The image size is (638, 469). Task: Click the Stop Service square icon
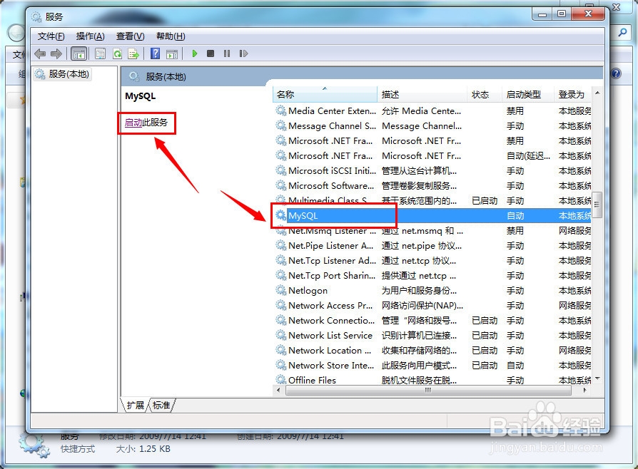pos(211,53)
